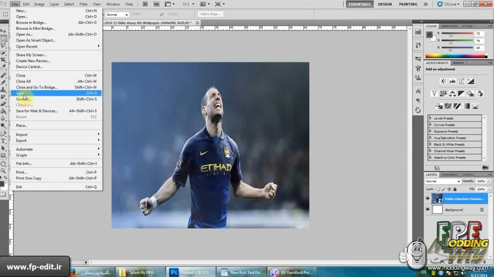Switch to the Channels tab
This screenshot has width=494, height=277.
[x=450, y=174]
